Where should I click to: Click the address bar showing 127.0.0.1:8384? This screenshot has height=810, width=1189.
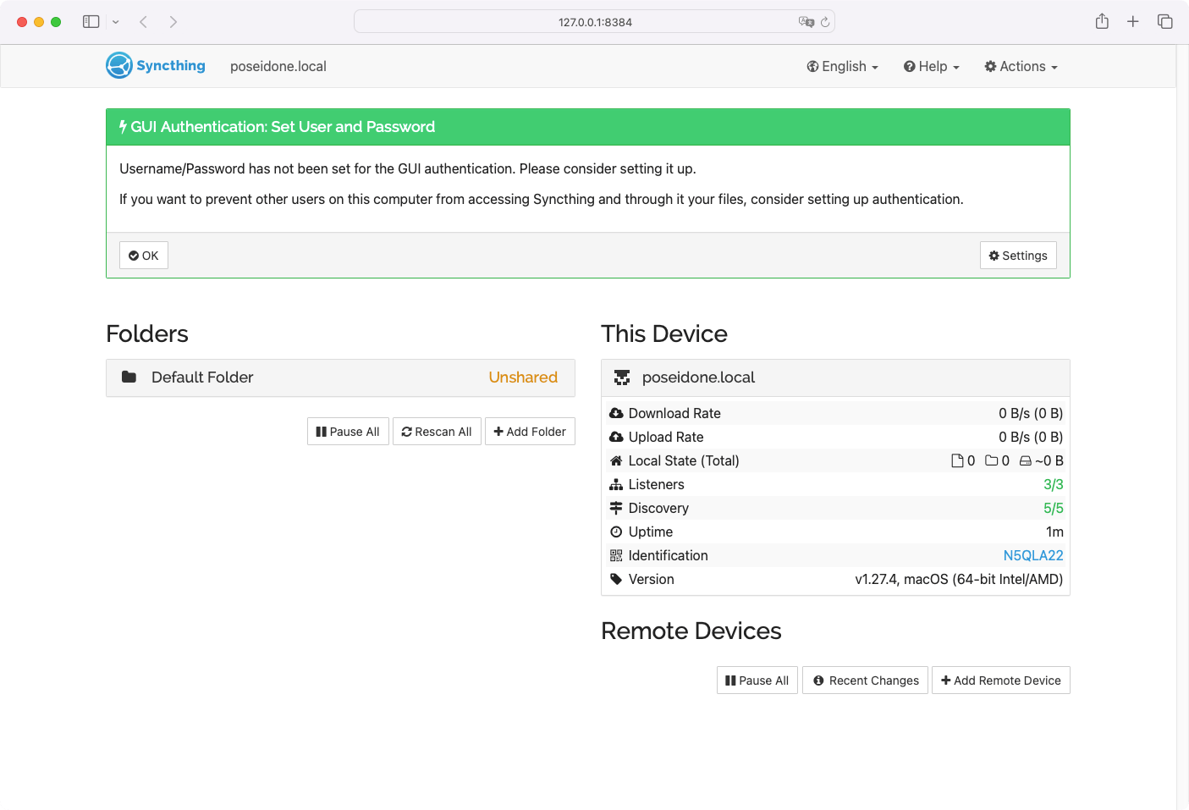click(x=595, y=22)
